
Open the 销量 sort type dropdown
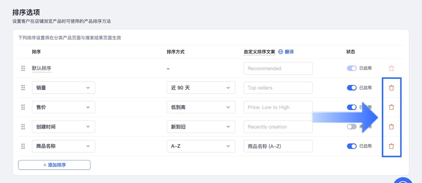tap(63, 88)
